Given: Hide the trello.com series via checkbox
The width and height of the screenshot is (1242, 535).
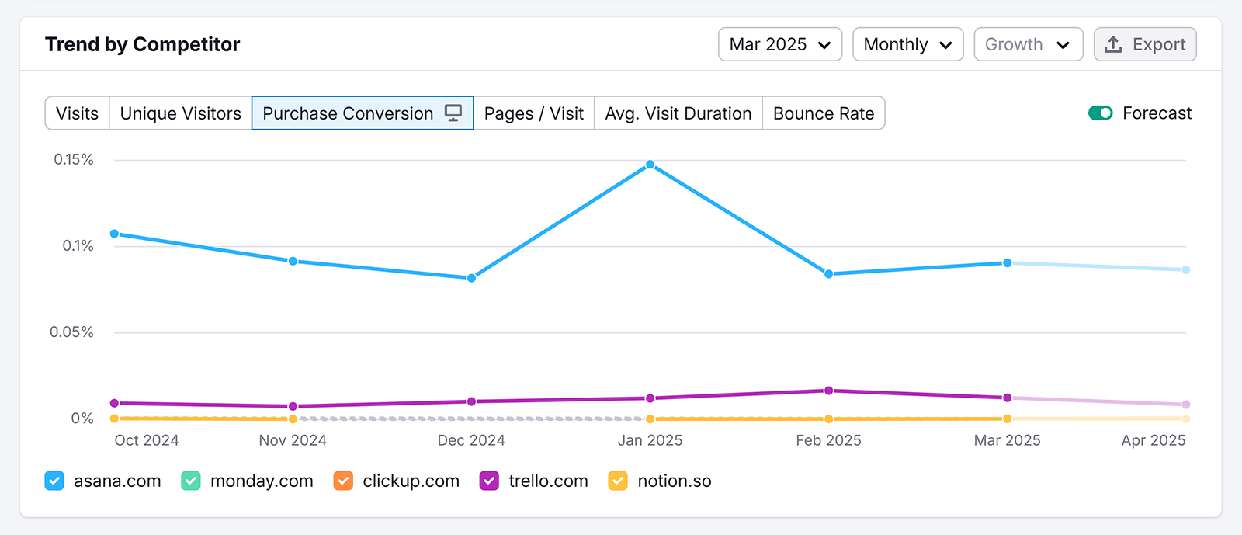Looking at the screenshot, I should [489, 481].
